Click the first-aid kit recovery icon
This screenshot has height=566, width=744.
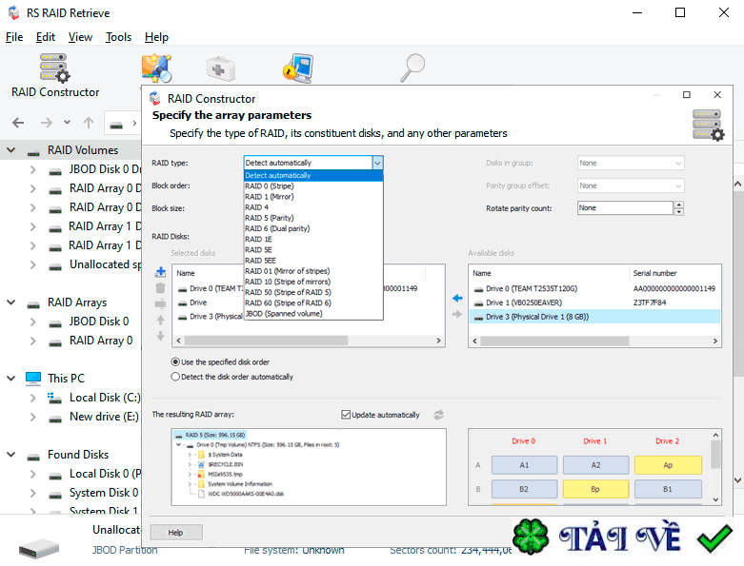(221, 69)
